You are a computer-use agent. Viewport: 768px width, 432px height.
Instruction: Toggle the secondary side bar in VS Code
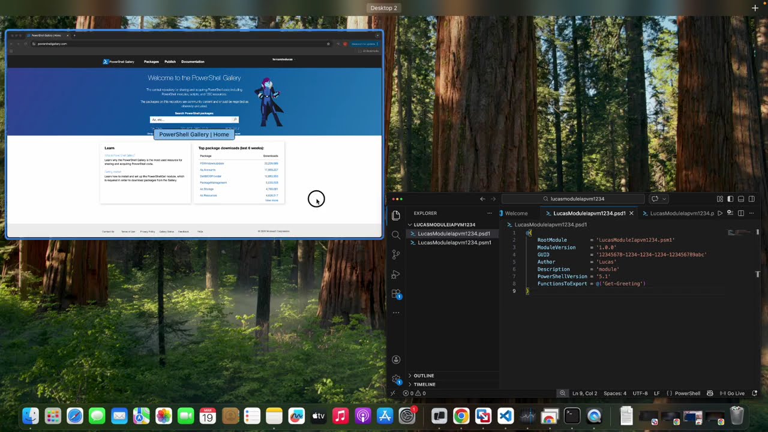(x=751, y=199)
